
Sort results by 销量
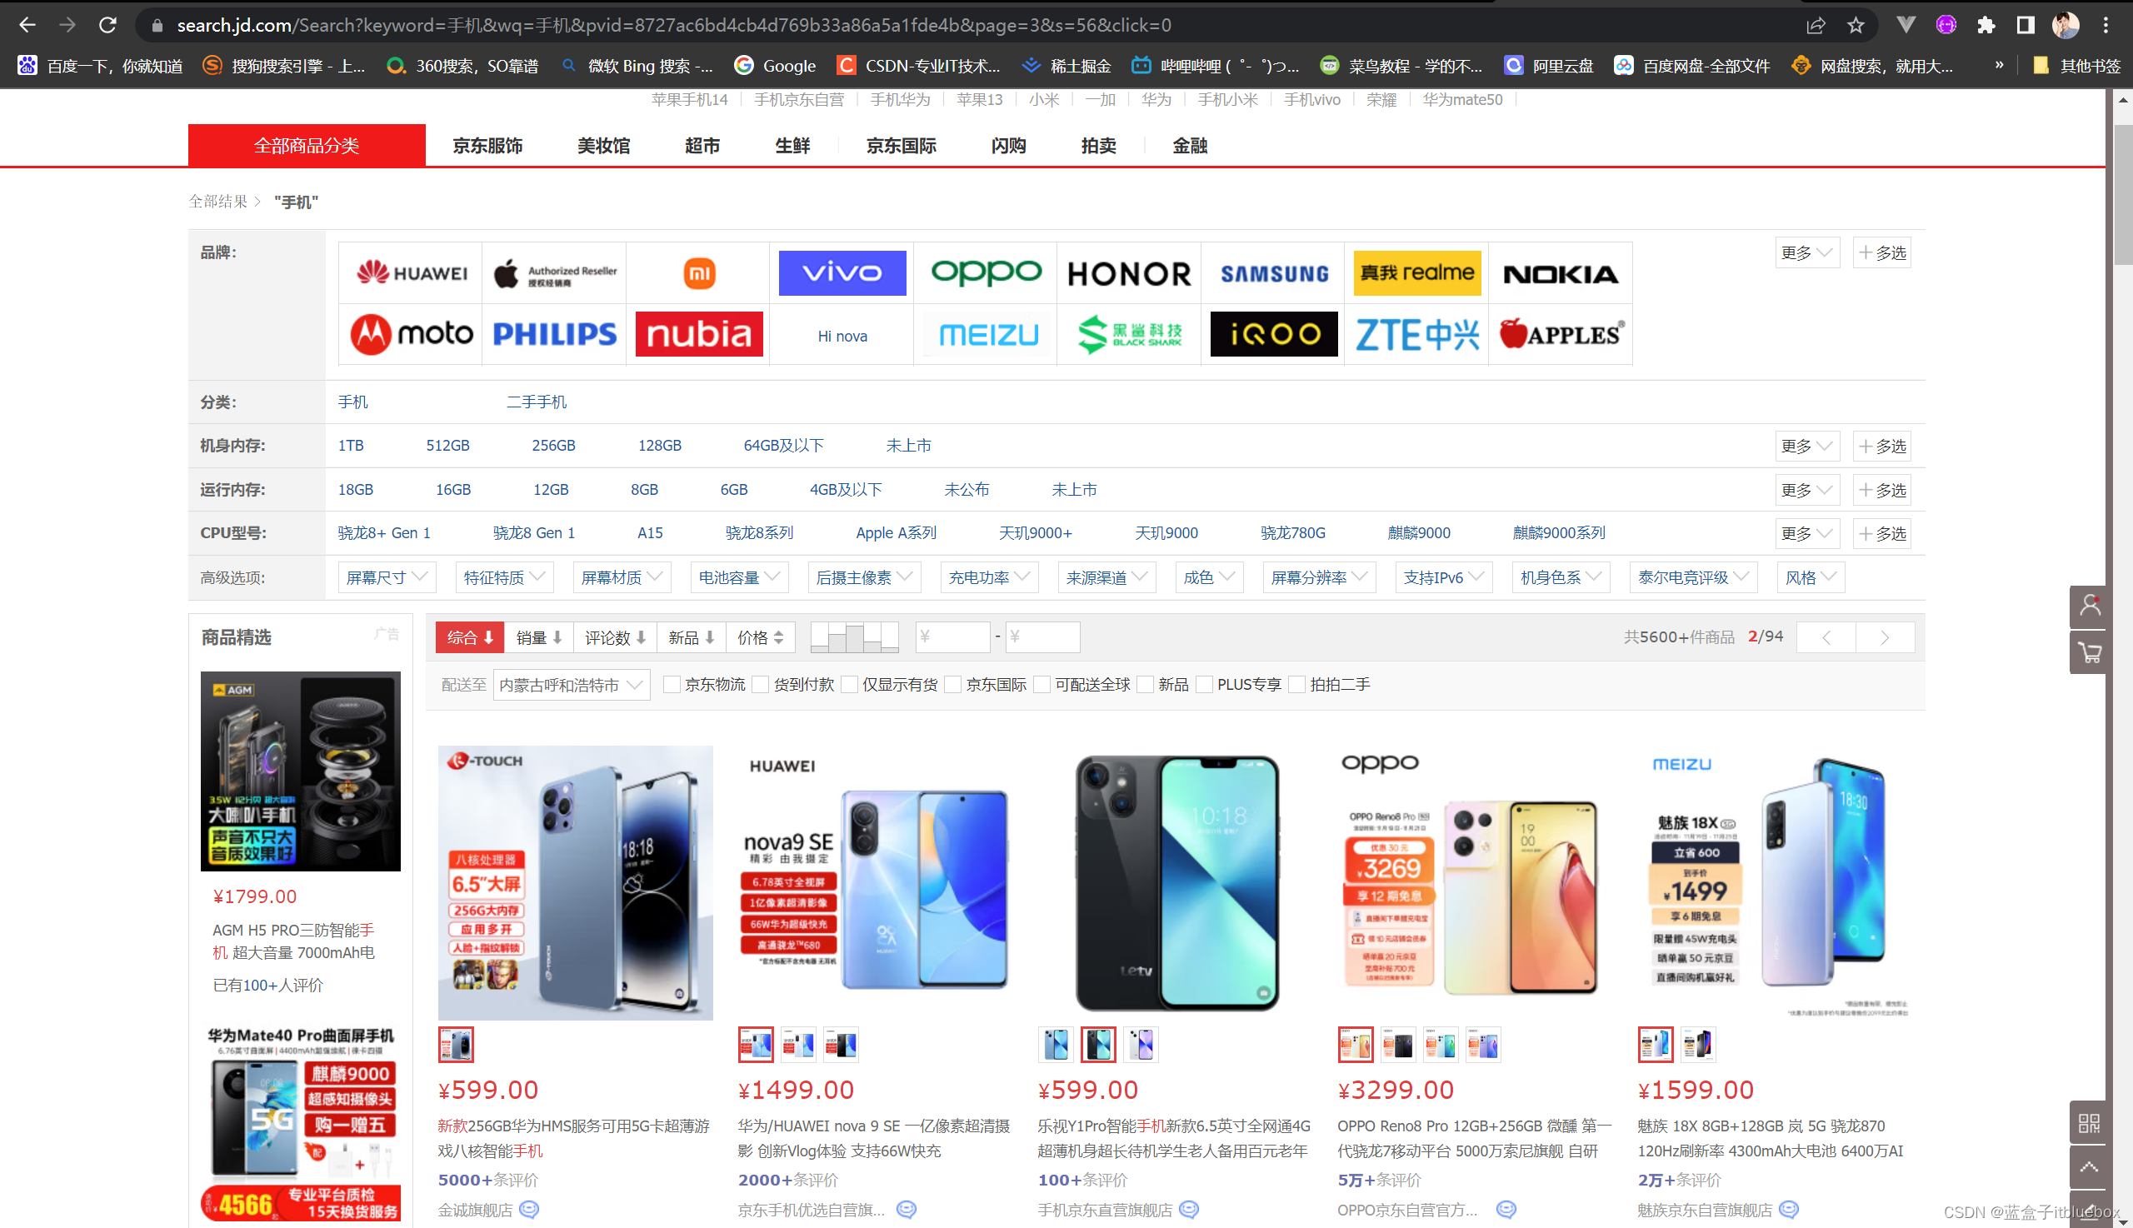pos(539,637)
